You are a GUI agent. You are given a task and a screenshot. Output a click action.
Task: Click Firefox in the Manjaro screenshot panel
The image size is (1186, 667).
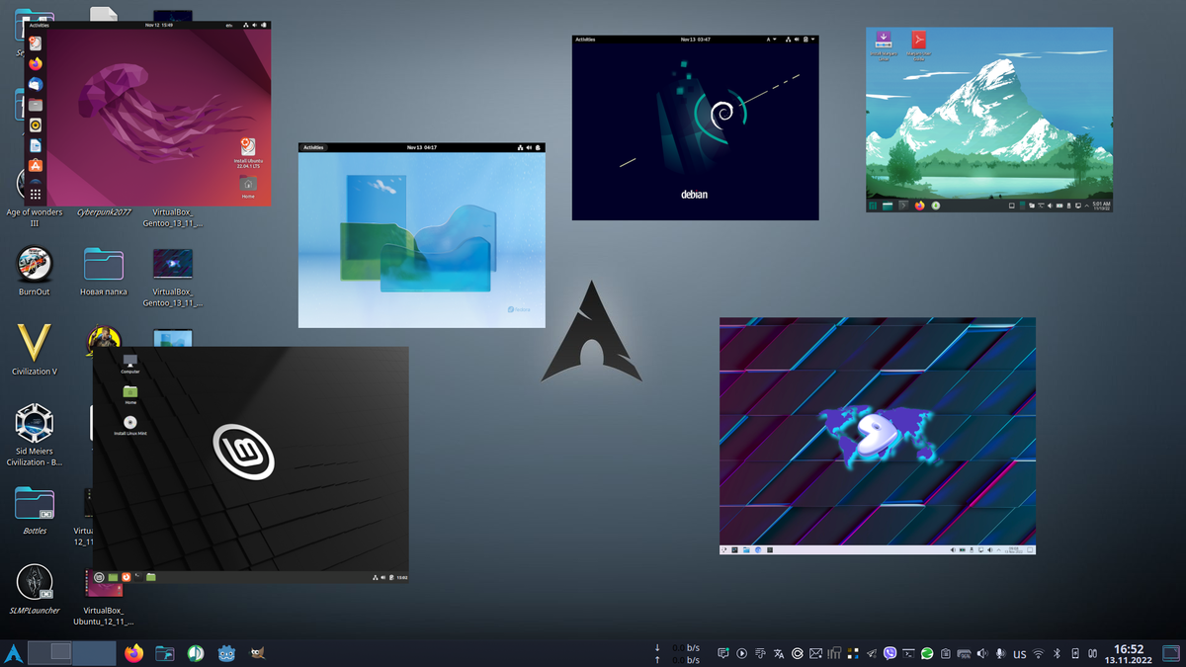[919, 206]
